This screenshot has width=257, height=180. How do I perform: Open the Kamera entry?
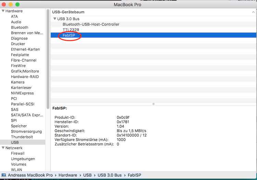[18, 82]
